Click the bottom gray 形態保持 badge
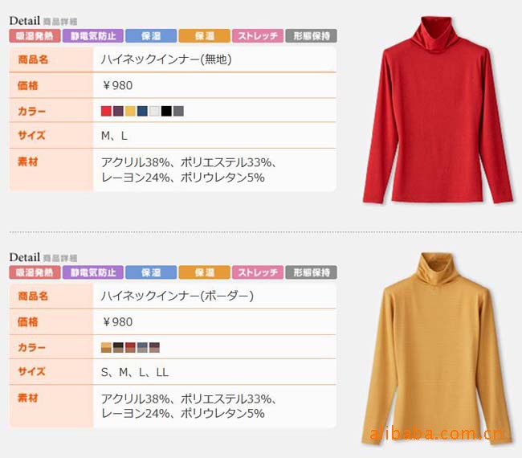The image size is (522, 458). point(312,272)
